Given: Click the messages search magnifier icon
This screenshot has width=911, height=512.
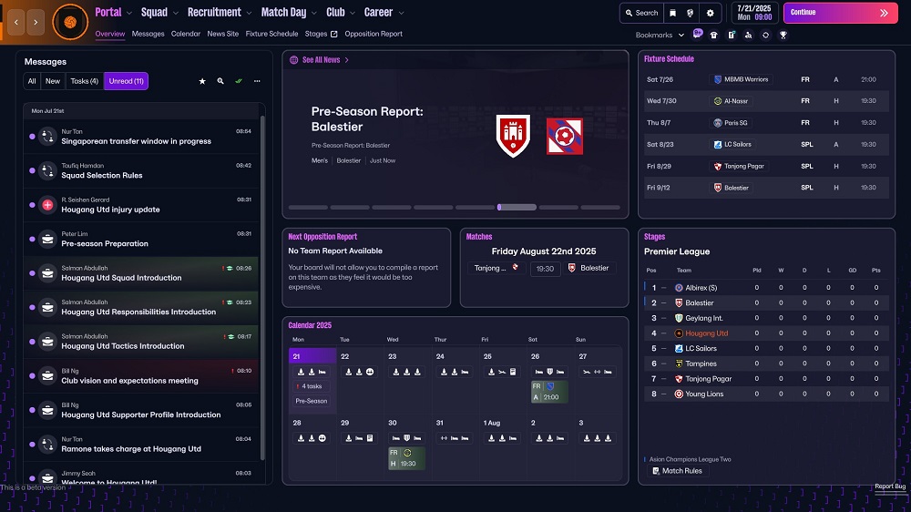Looking at the screenshot, I should (220, 81).
